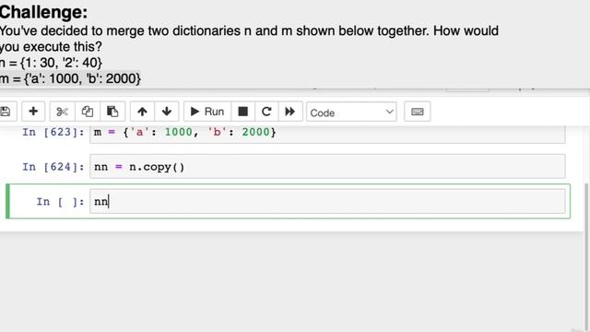Click the Challenge heading text
Viewport: 590px width, 332px height.
pyautogui.click(x=43, y=12)
